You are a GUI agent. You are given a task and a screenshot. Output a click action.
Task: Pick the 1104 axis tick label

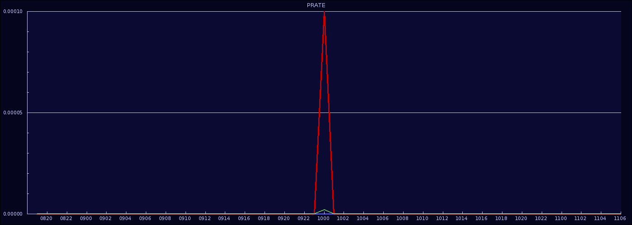coord(601,219)
